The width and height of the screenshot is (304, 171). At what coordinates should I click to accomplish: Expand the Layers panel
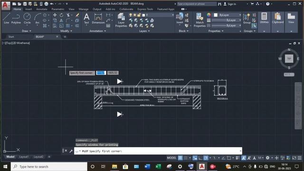click(144, 31)
